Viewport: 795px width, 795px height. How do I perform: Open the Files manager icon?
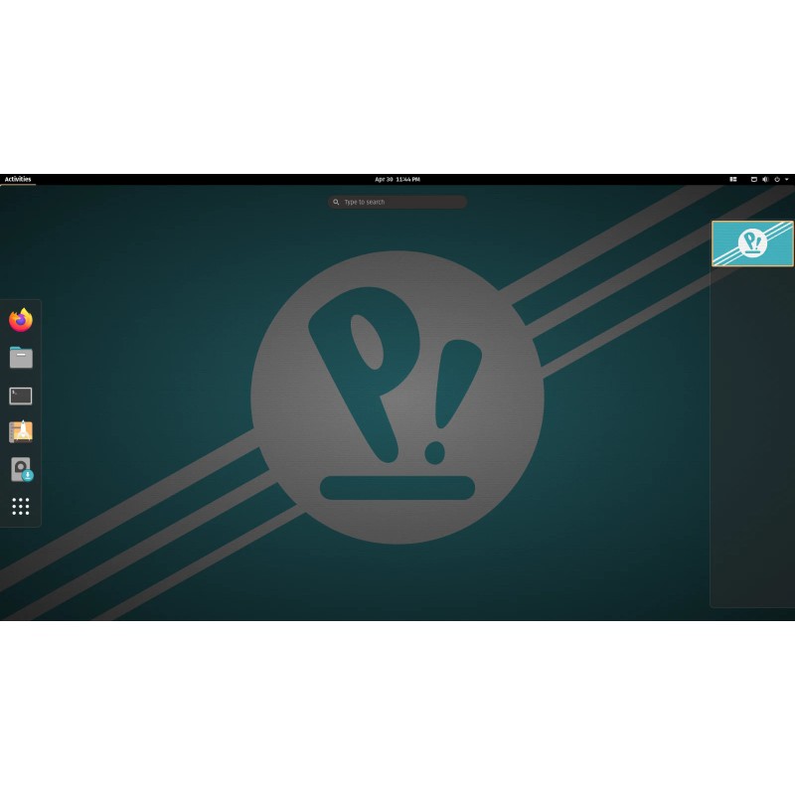pyautogui.click(x=21, y=358)
